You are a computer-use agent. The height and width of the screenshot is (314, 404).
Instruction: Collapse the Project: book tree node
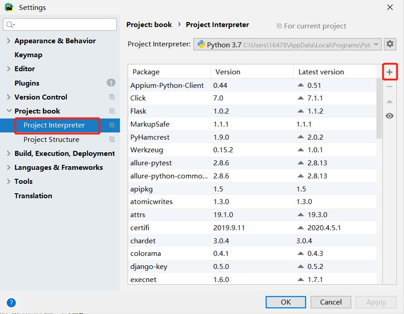[9, 111]
